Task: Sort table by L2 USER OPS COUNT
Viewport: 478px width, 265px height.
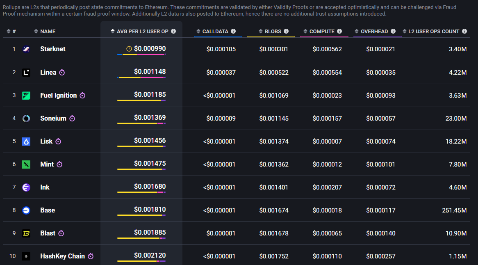Action: pyautogui.click(x=431, y=32)
